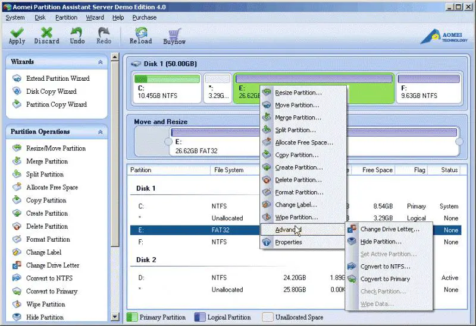Choose Merge Partition in context menu

[x=303, y=118]
